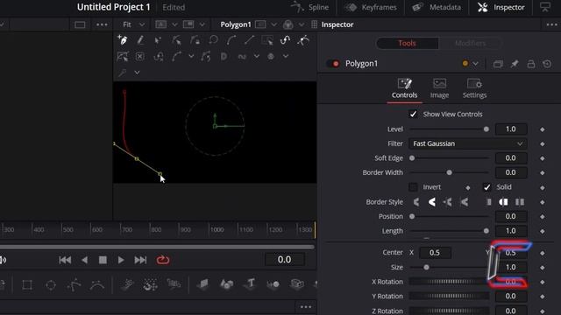Open Inspector panel three-dot options

tap(551, 24)
